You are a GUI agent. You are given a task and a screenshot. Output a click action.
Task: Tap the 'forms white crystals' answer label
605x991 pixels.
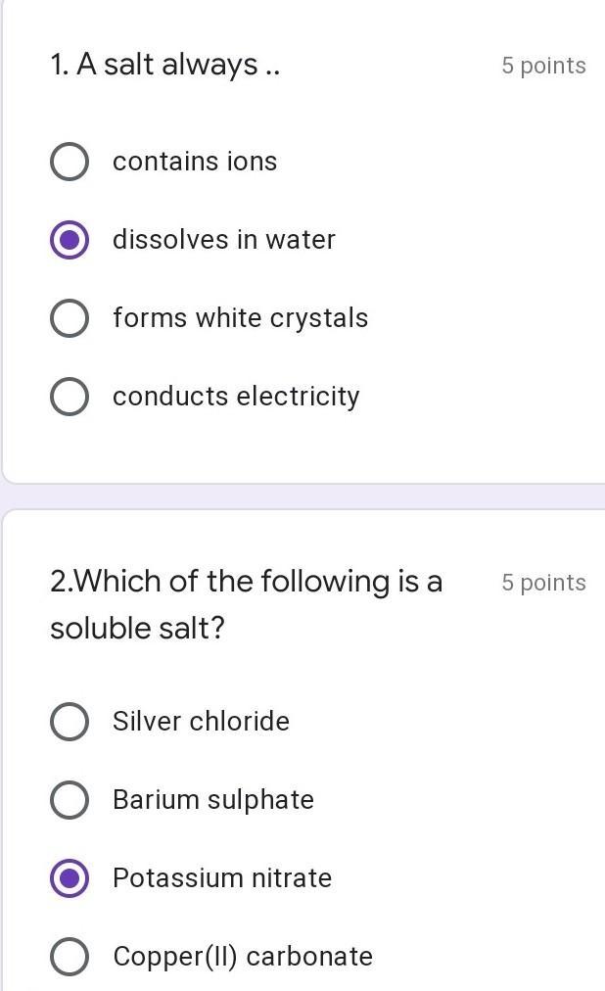click(240, 318)
